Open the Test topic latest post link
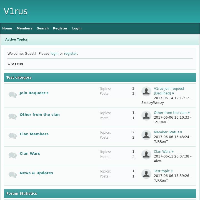This screenshot has height=200, width=200. [162, 171]
